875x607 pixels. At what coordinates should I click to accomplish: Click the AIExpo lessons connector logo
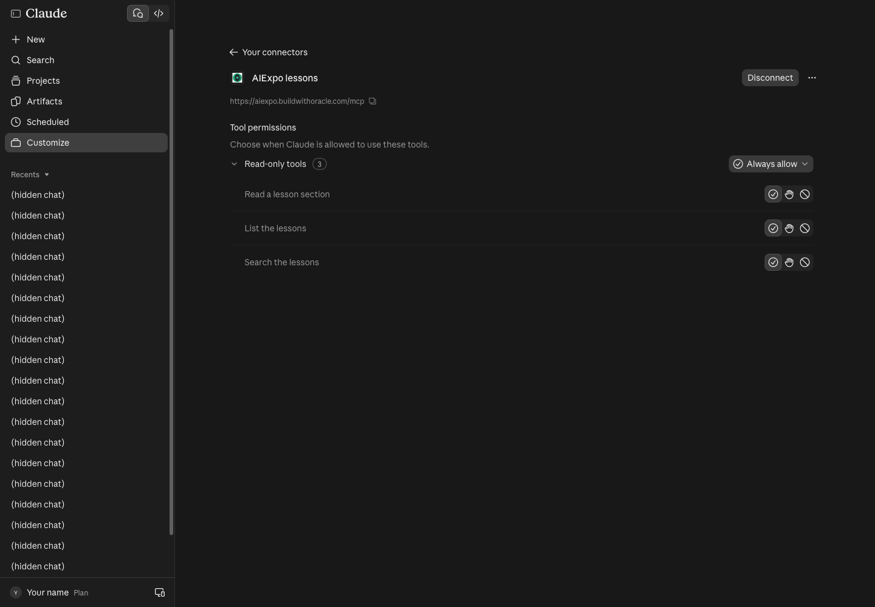point(238,78)
